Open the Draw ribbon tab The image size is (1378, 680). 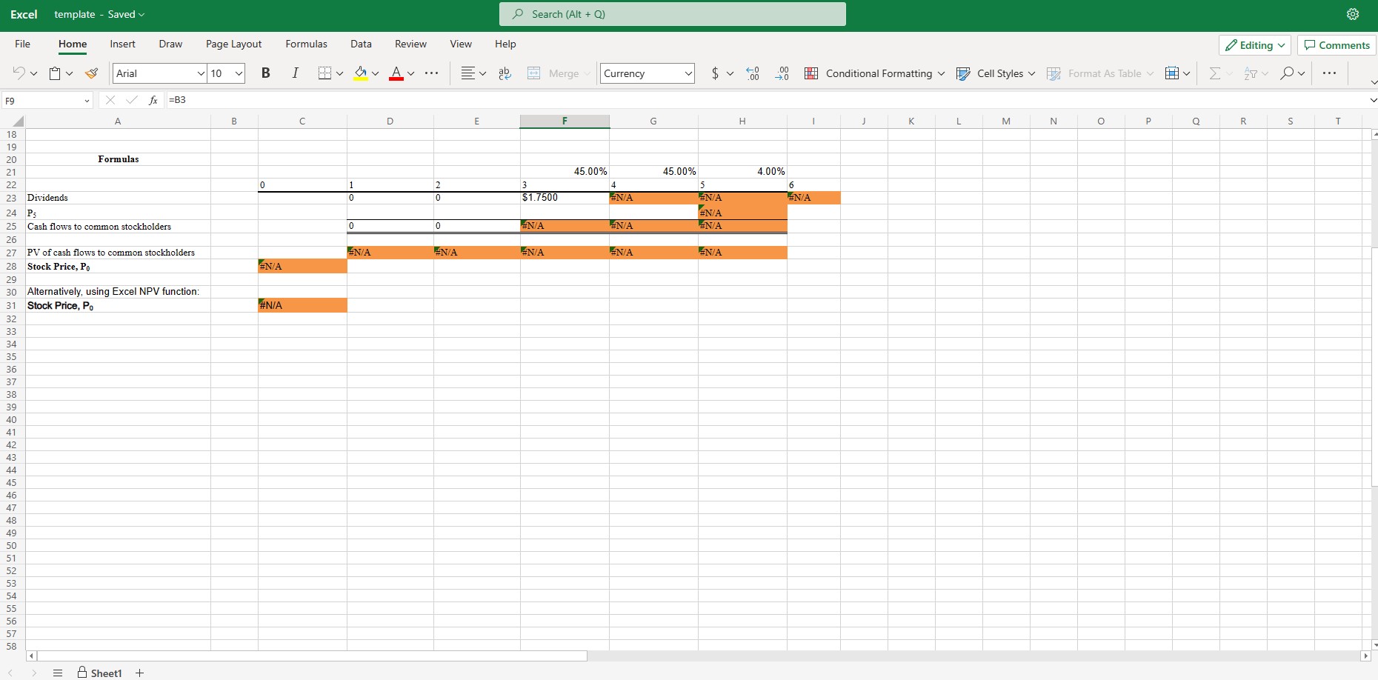click(170, 44)
